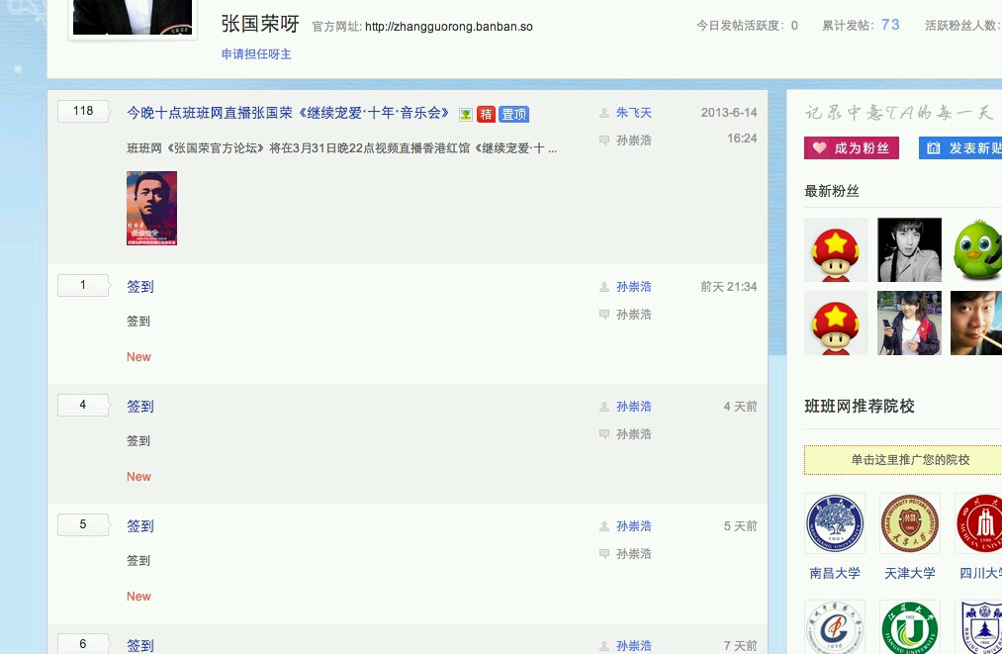Open author 孙崇浩 of the 前天 21:34 post

[634, 286]
